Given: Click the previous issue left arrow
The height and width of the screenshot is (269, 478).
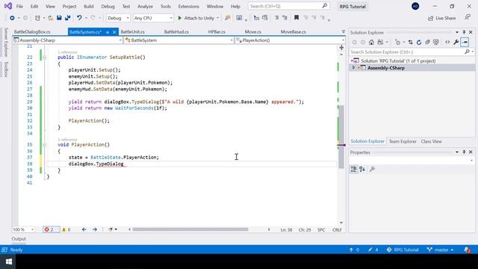Looking at the screenshot, I should [84, 229].
